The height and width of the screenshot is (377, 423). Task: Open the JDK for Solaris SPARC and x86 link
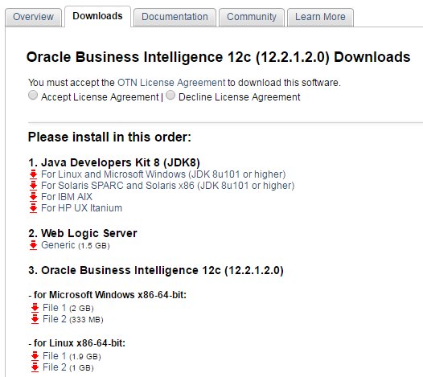(x=167, y=186)
